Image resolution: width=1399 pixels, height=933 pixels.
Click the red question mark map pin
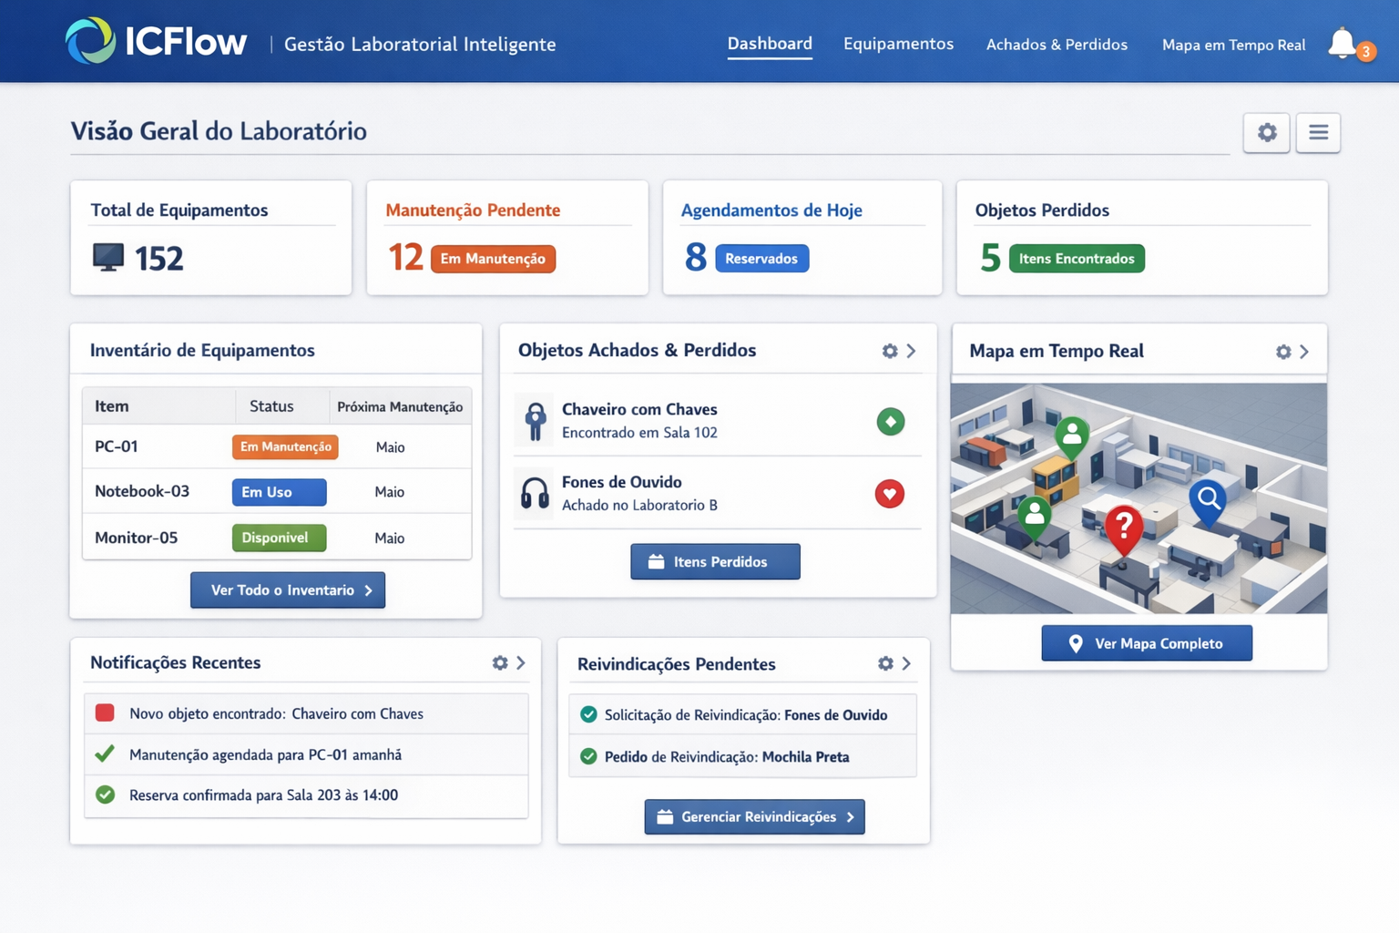tap(1124, 528)
